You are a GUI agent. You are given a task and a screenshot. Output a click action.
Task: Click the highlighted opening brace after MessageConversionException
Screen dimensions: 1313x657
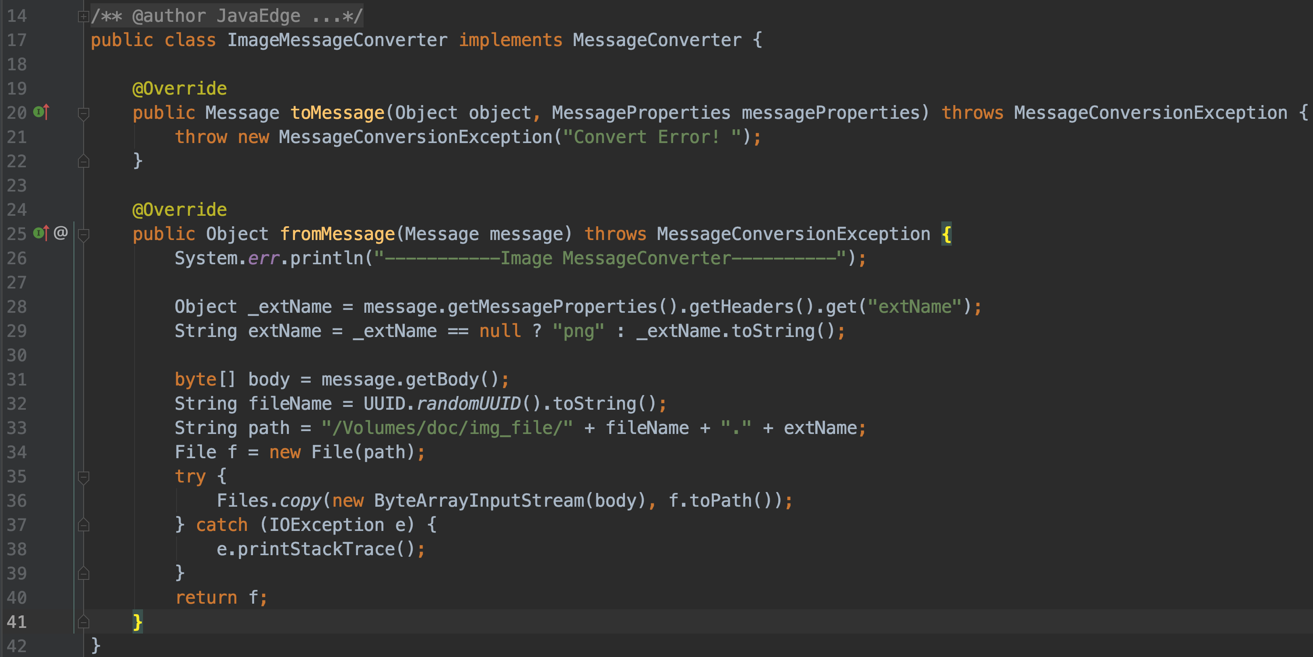click(946, 234)
